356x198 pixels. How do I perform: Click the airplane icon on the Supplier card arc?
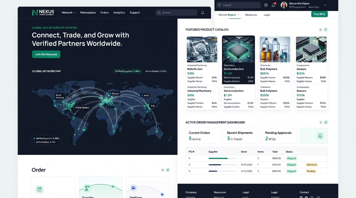click(113, 186)
